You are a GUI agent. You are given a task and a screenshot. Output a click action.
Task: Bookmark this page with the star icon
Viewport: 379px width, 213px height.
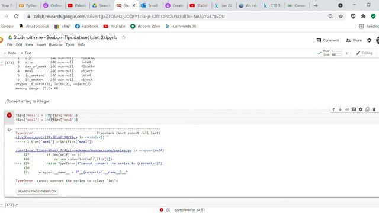pos(341,17)
